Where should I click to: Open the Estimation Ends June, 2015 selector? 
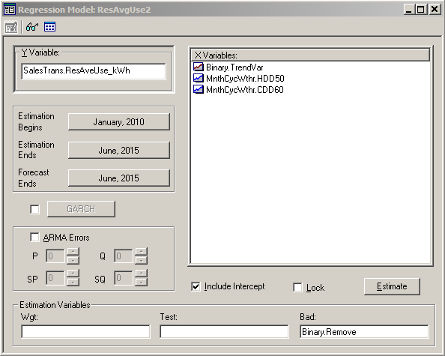pos(119,150)
